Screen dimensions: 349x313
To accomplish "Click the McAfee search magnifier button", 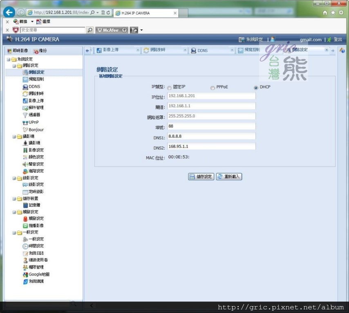I will coord(90,30).
